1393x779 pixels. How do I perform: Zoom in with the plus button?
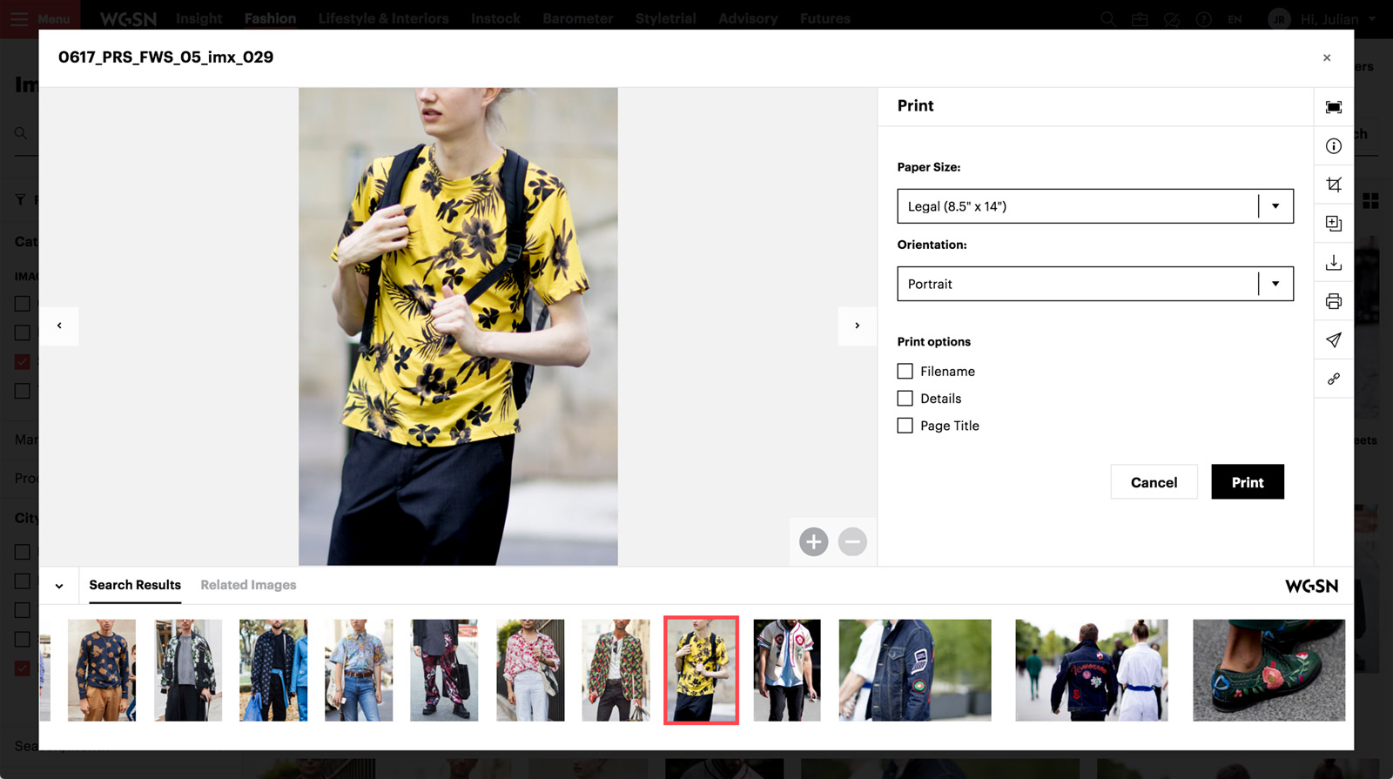(813, 542)
